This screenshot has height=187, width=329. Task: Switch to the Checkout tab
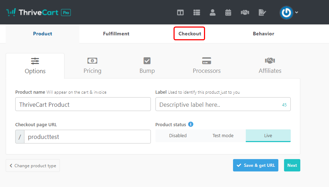pyautogui.click(x=189, y=34)
